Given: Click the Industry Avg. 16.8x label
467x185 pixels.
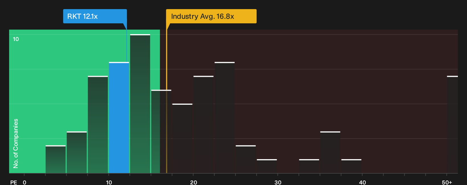Looking at the screenshot, I should pyautogui.click(x=211, y=16).
